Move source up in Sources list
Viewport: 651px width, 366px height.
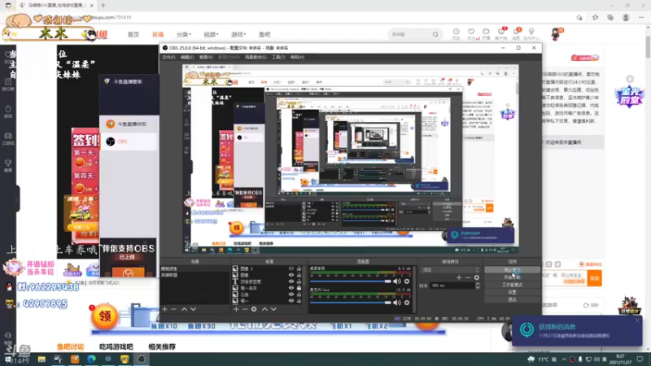point(264,309)
